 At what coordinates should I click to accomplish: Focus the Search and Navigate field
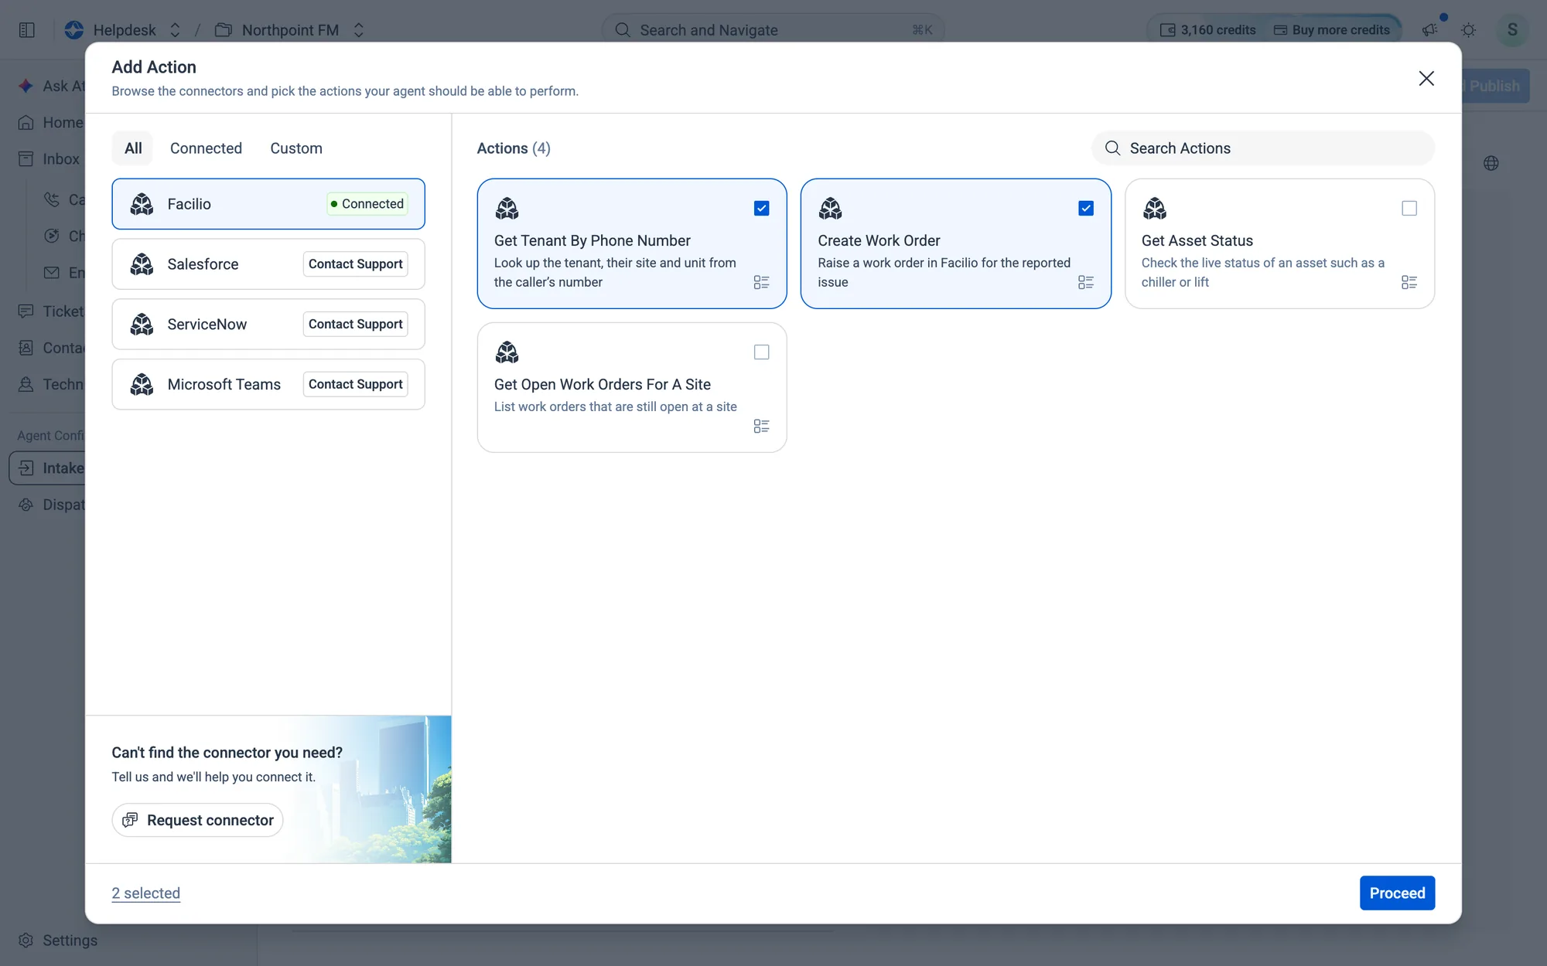click(773, 30)
